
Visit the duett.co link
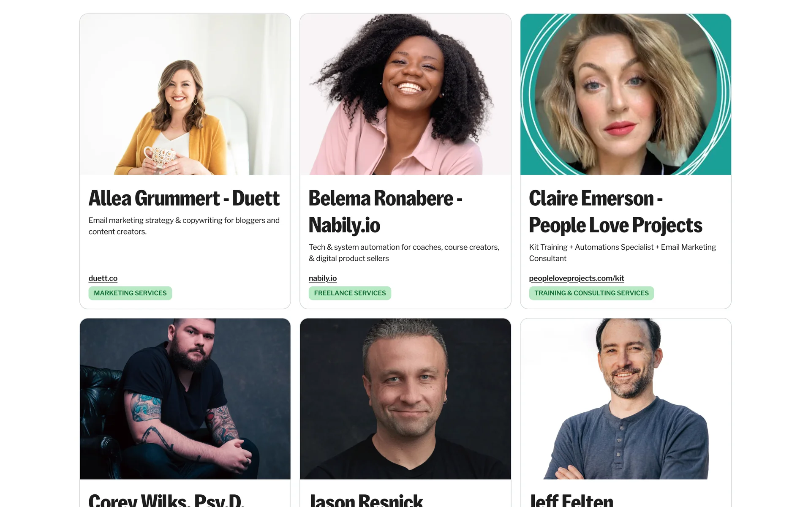[103, 278]
